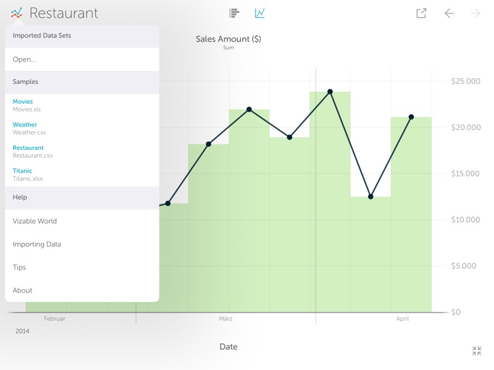The width and height of the screenshot is (494, 370).
Task: Select the line chart view icon
Action: 259,13
